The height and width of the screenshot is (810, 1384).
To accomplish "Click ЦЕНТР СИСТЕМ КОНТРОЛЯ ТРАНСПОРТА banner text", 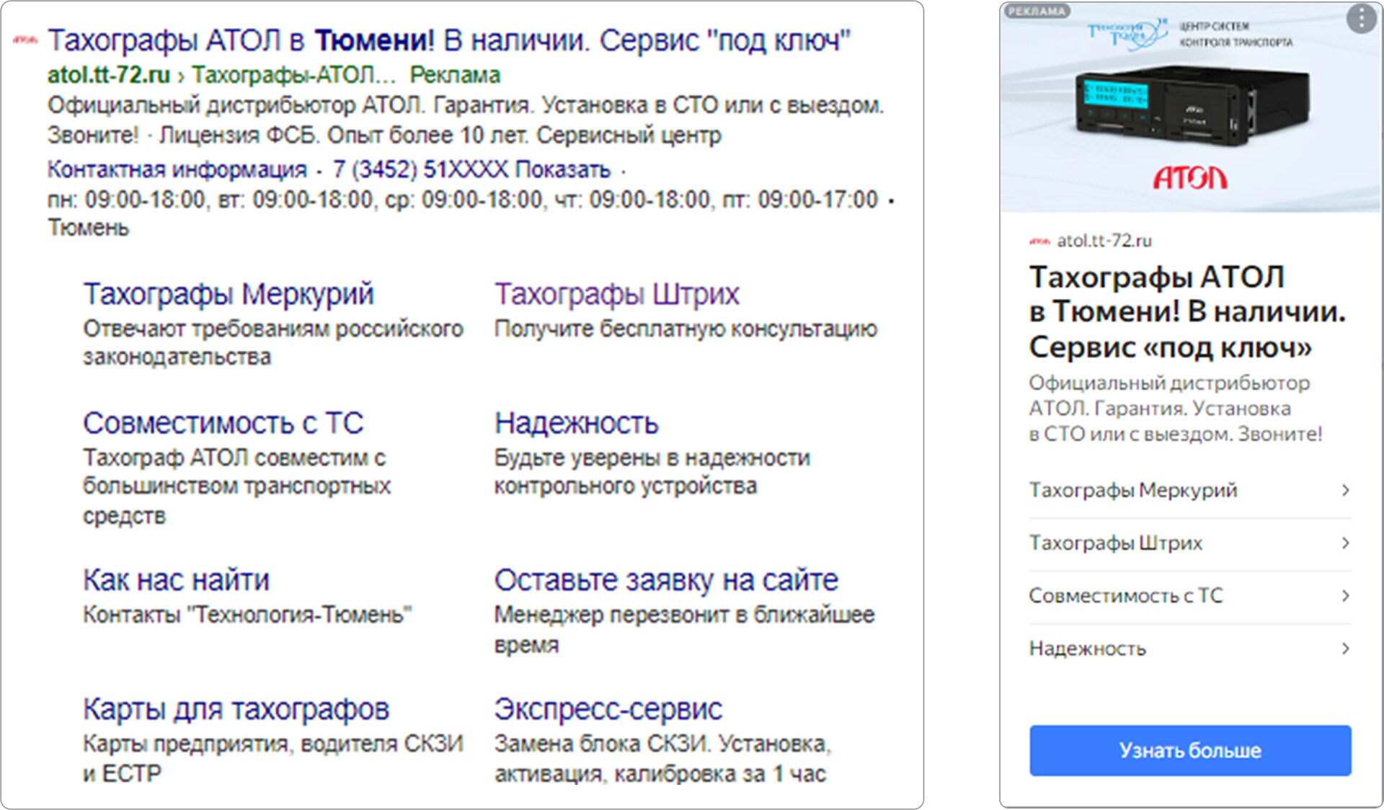I will [x=1236, y=34].
